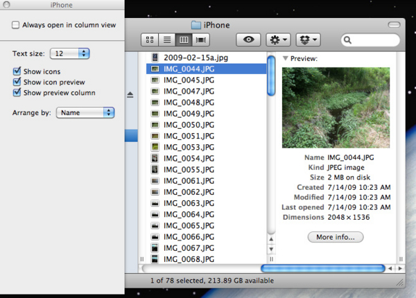Click the horizontal scroll right arrow
The image size is (416, 298).
tap(400, 269)
